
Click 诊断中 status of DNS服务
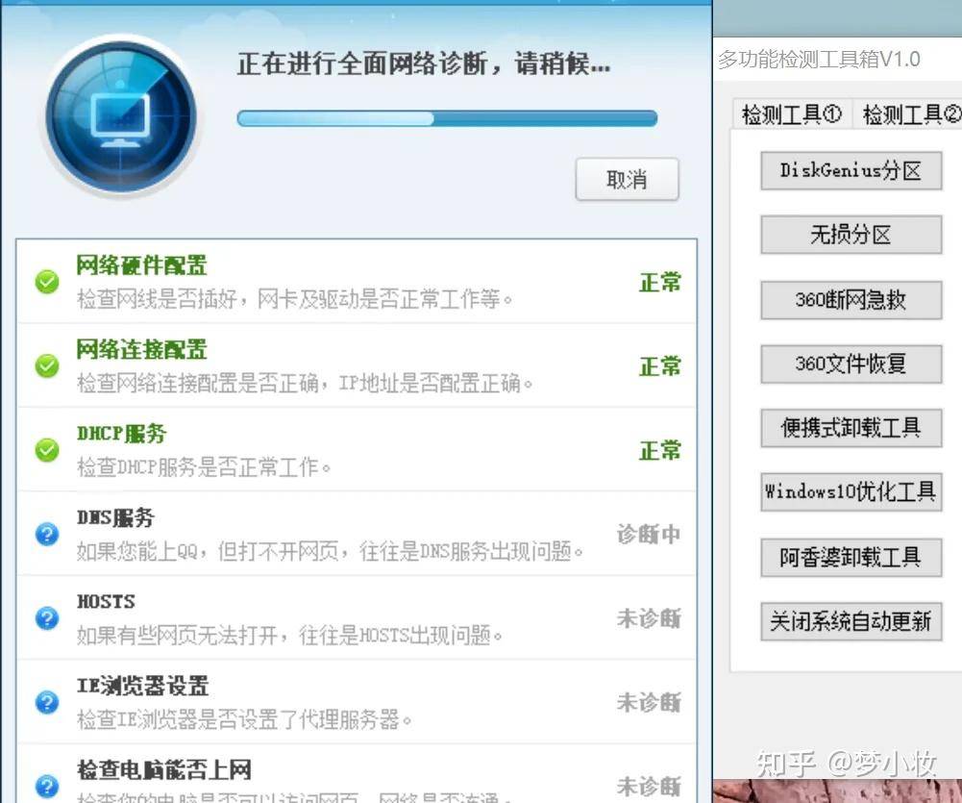tap(649, 535)
